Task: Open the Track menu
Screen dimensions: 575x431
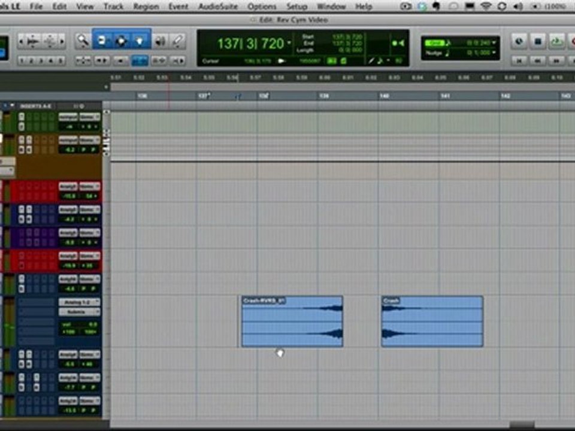Action: pos(113,6)
